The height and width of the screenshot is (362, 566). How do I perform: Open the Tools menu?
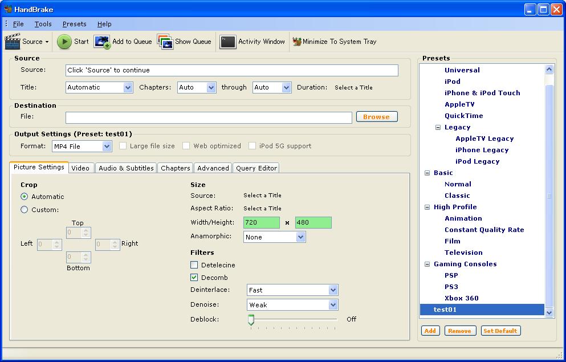tap(43, 24)
